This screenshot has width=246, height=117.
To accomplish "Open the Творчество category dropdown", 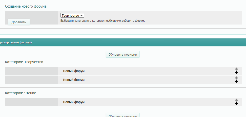I will [x=72, y=16].
